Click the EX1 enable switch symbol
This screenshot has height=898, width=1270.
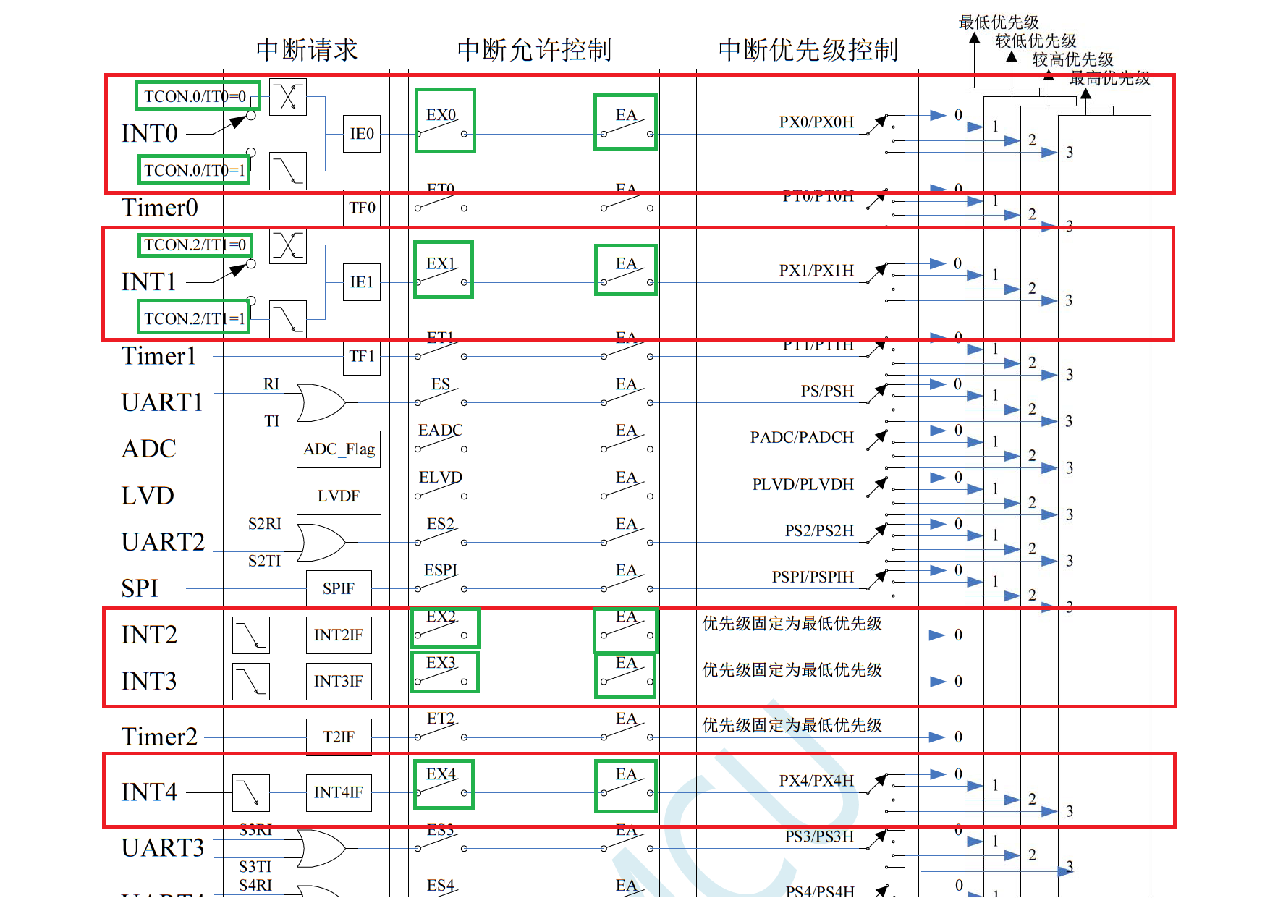441,276
